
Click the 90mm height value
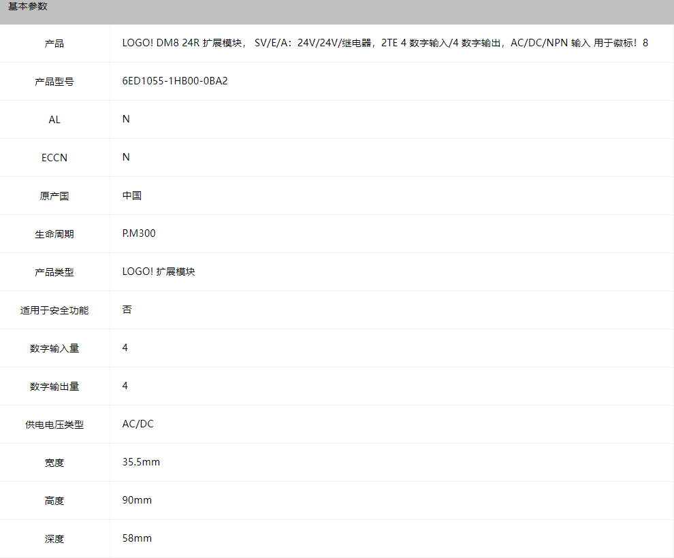pos(137,500)
